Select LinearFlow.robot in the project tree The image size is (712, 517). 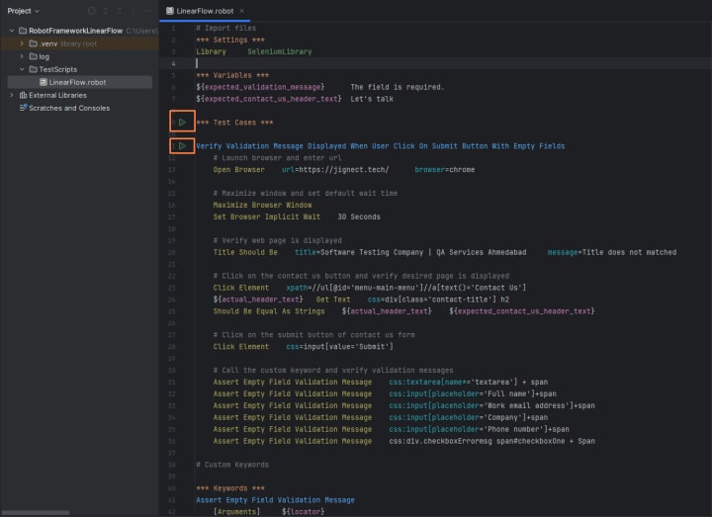point(77,82)
